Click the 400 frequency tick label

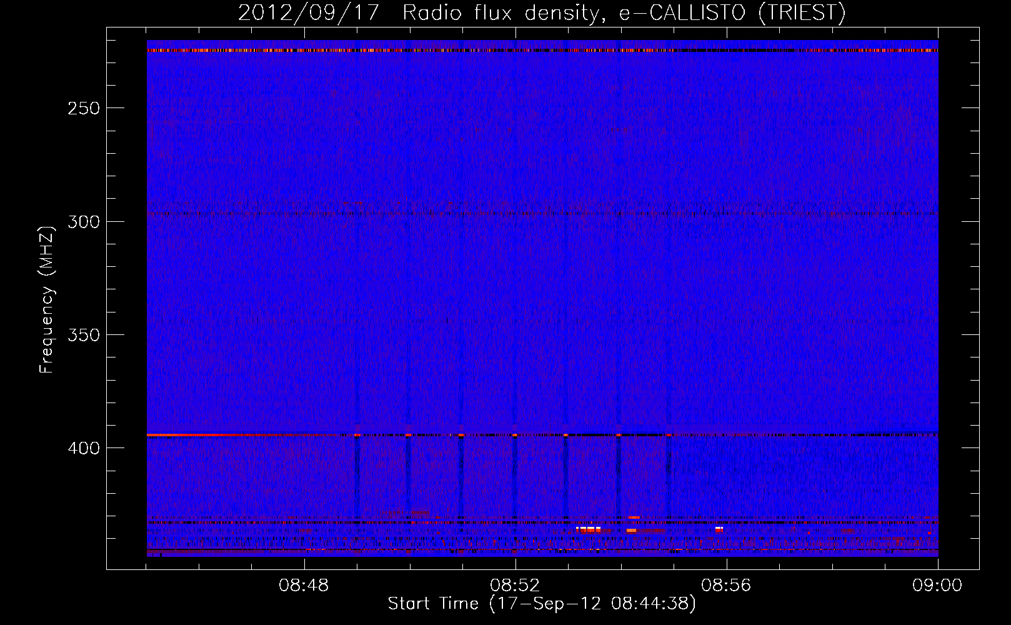pyautogui.click(x=84, y=448)
